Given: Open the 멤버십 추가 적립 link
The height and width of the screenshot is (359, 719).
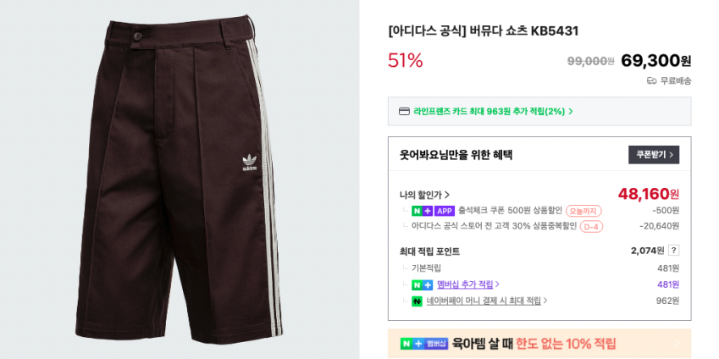Looking at the screenshot, I should [467, 284].
